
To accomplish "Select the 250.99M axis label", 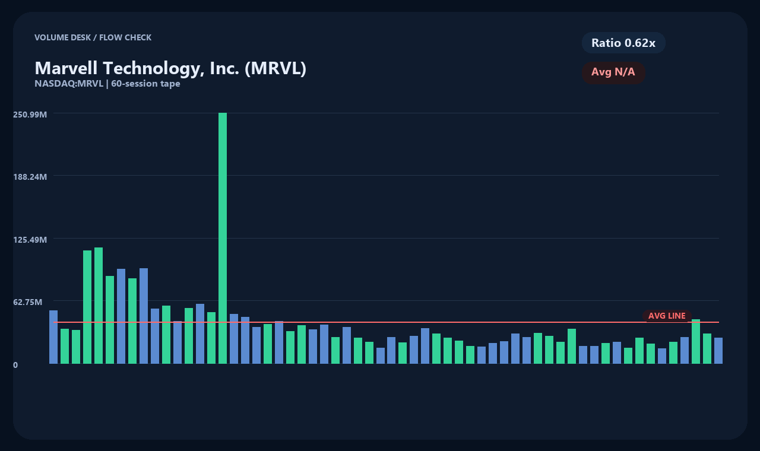I will (x=30, y=114).
